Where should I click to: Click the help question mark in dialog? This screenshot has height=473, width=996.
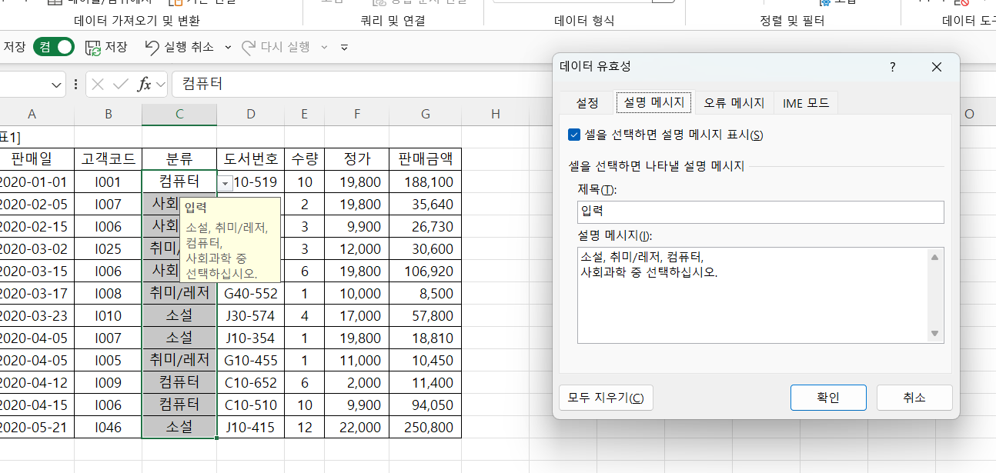click(892, 67)
